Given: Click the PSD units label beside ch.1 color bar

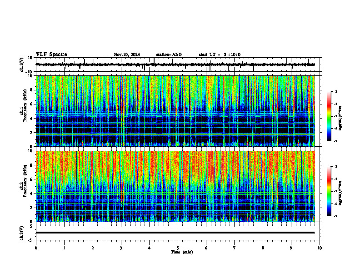Looking at the screenshot, I should (340, 119).
